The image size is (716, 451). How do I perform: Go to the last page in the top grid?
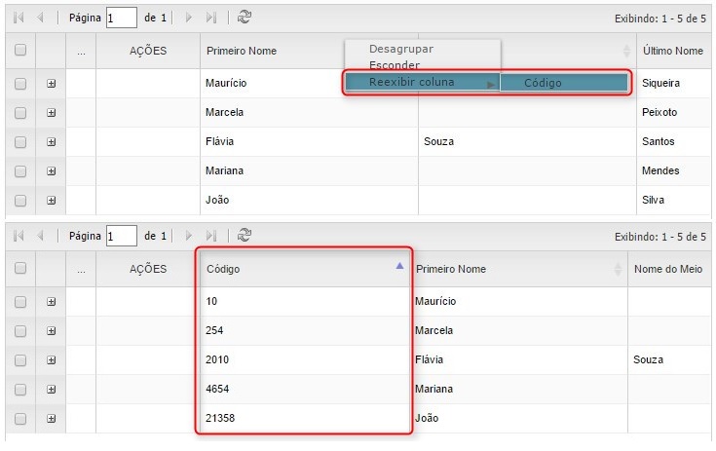click(211, 18)
